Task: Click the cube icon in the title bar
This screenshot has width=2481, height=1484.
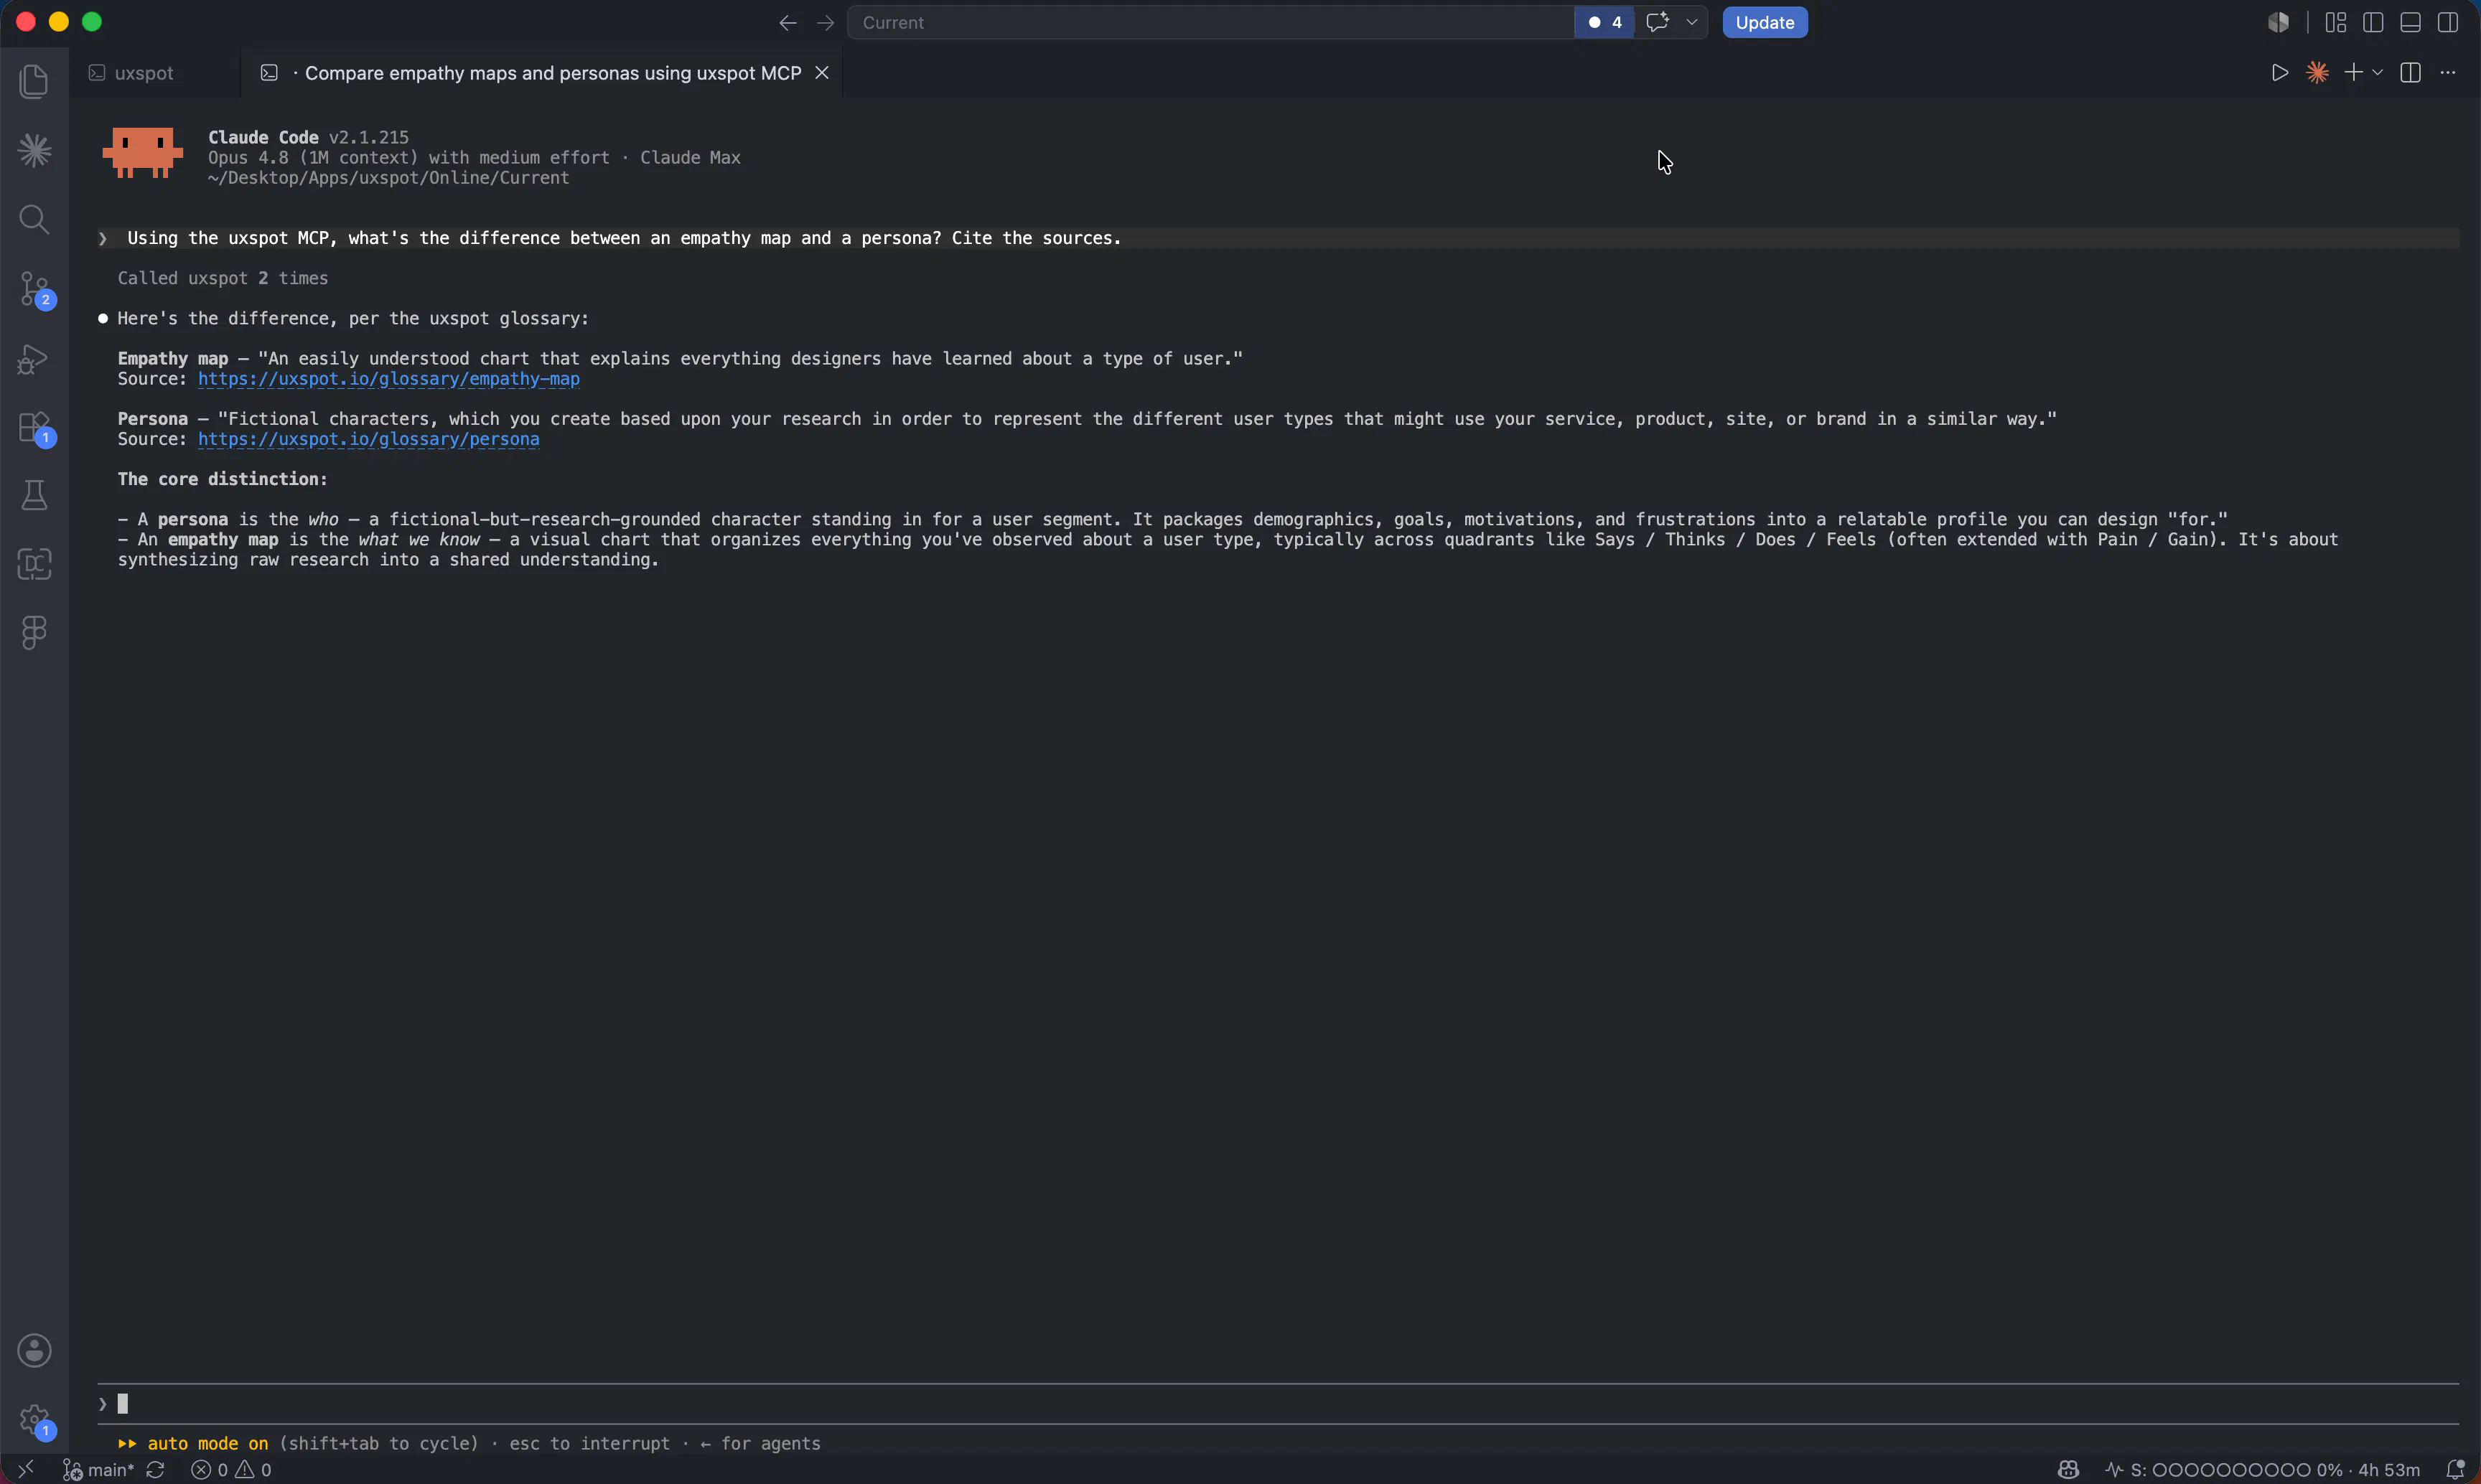Action: click(2278, 22)
